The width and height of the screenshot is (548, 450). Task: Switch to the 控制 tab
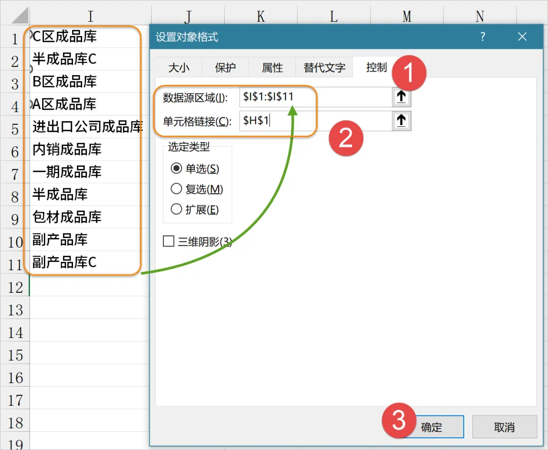pos(376,67)
